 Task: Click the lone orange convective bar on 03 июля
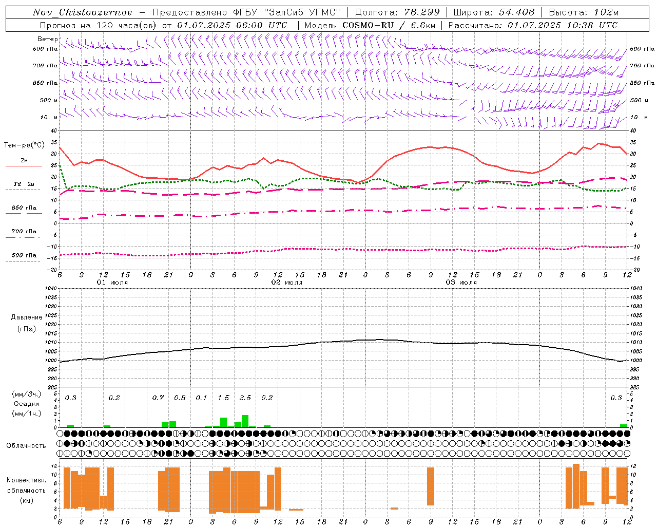tap(431, 486)
